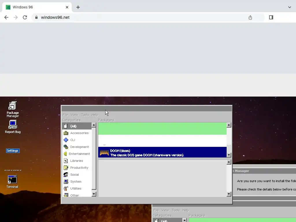Open a new browser tab
The width and height of the screenshot is (296, 222).
78,7
